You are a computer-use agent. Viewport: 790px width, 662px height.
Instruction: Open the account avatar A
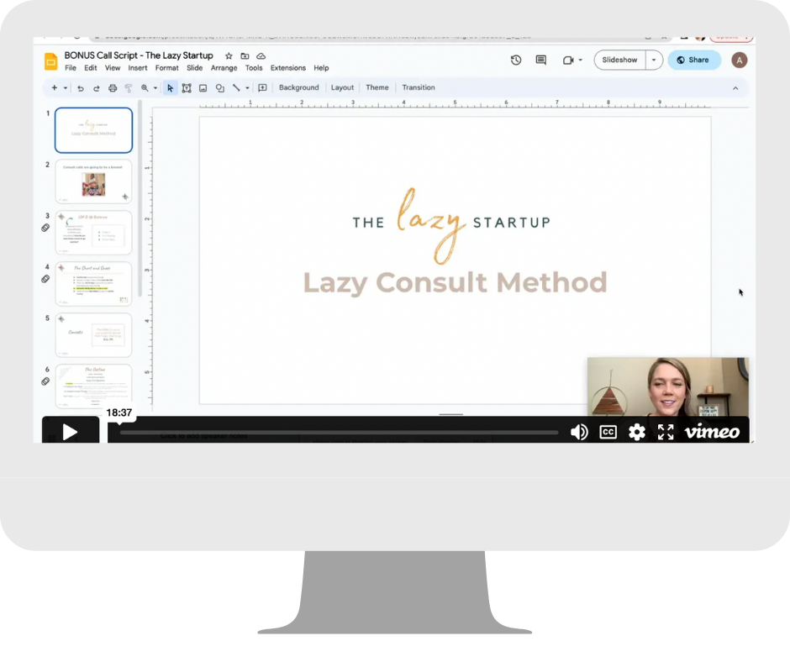739,60
